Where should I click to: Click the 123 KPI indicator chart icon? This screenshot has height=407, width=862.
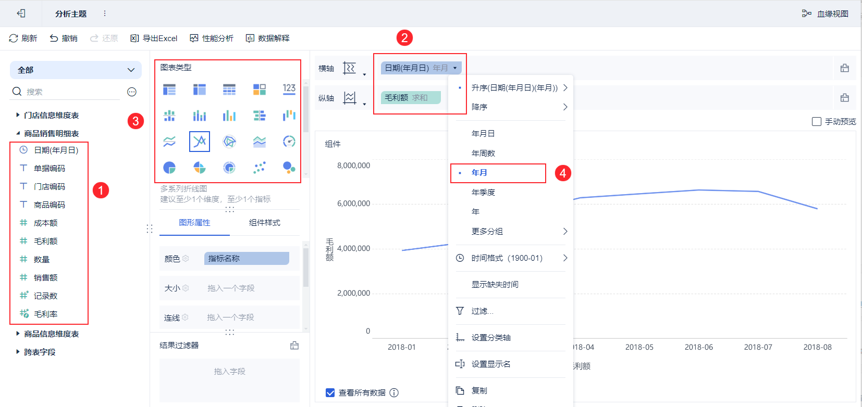pyautogui.click(x=289, y=89)
